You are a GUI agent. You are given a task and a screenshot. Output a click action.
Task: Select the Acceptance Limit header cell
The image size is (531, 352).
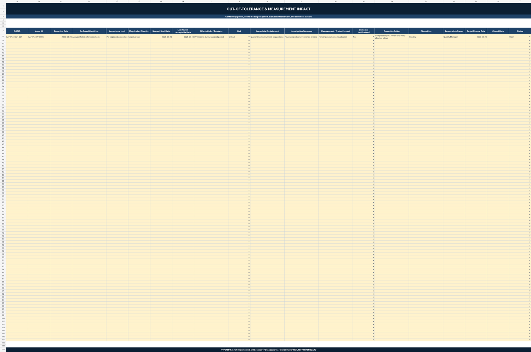[x=117, y=31]
